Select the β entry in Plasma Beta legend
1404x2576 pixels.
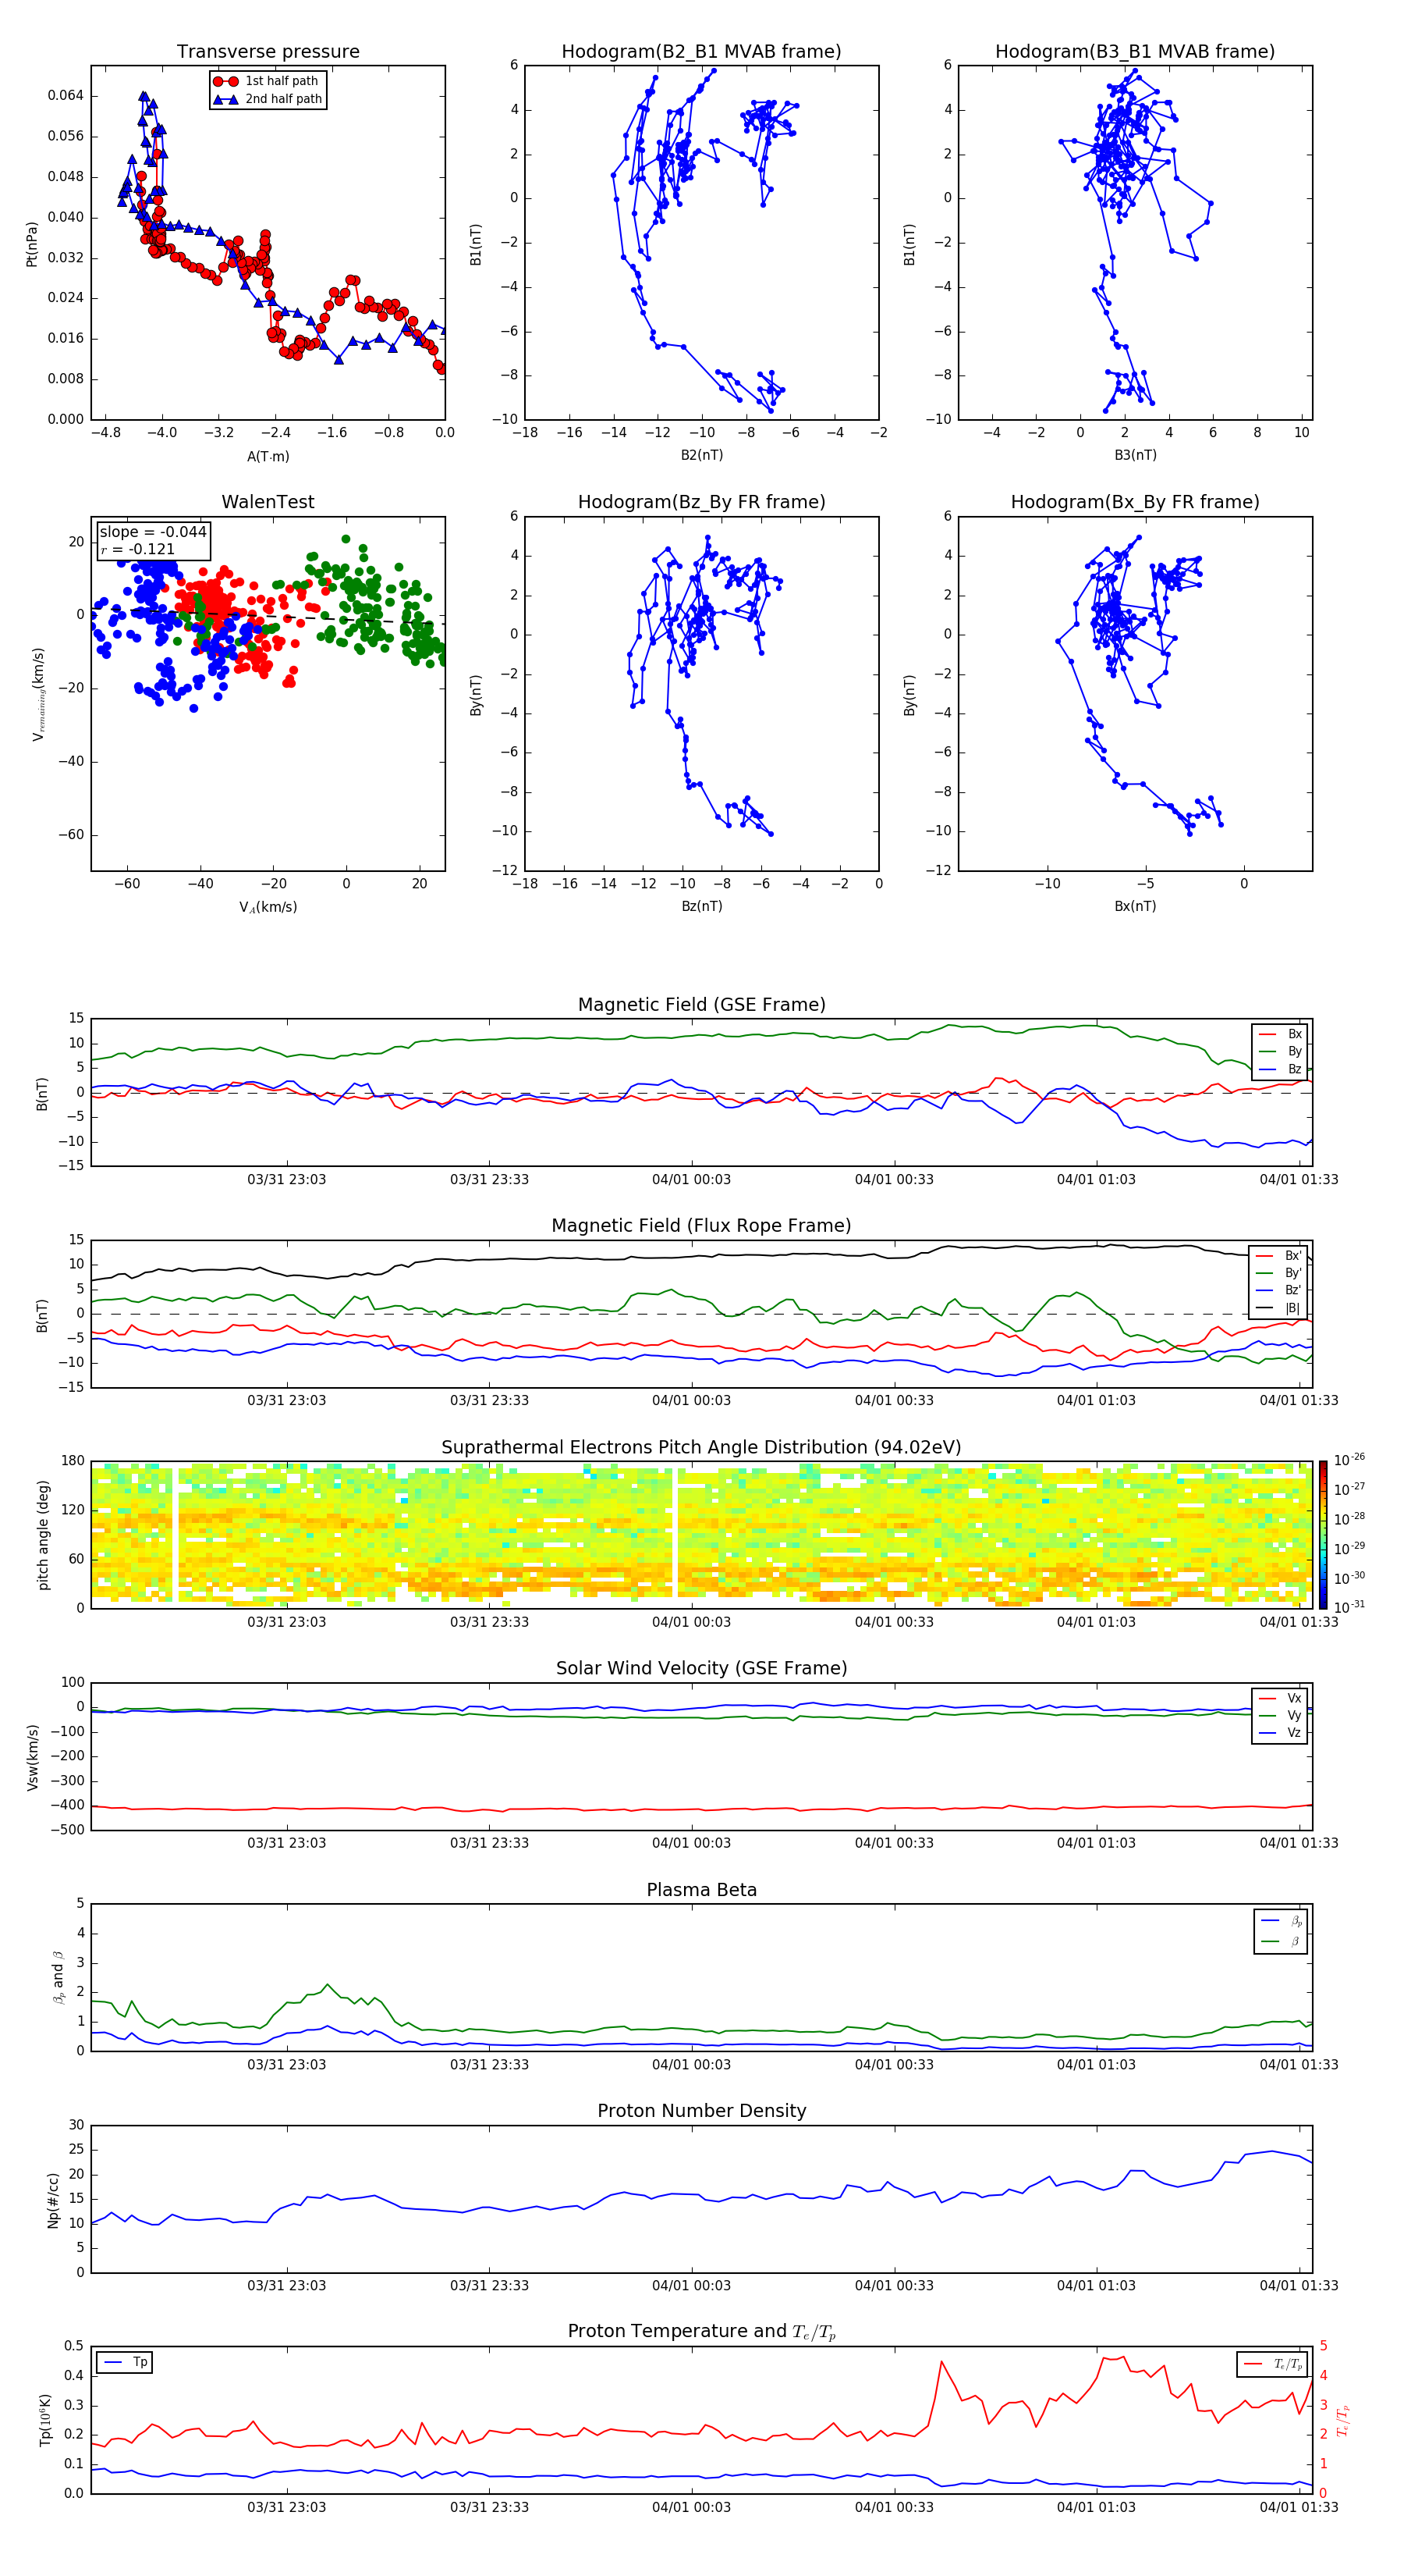coord(1281,1941)
